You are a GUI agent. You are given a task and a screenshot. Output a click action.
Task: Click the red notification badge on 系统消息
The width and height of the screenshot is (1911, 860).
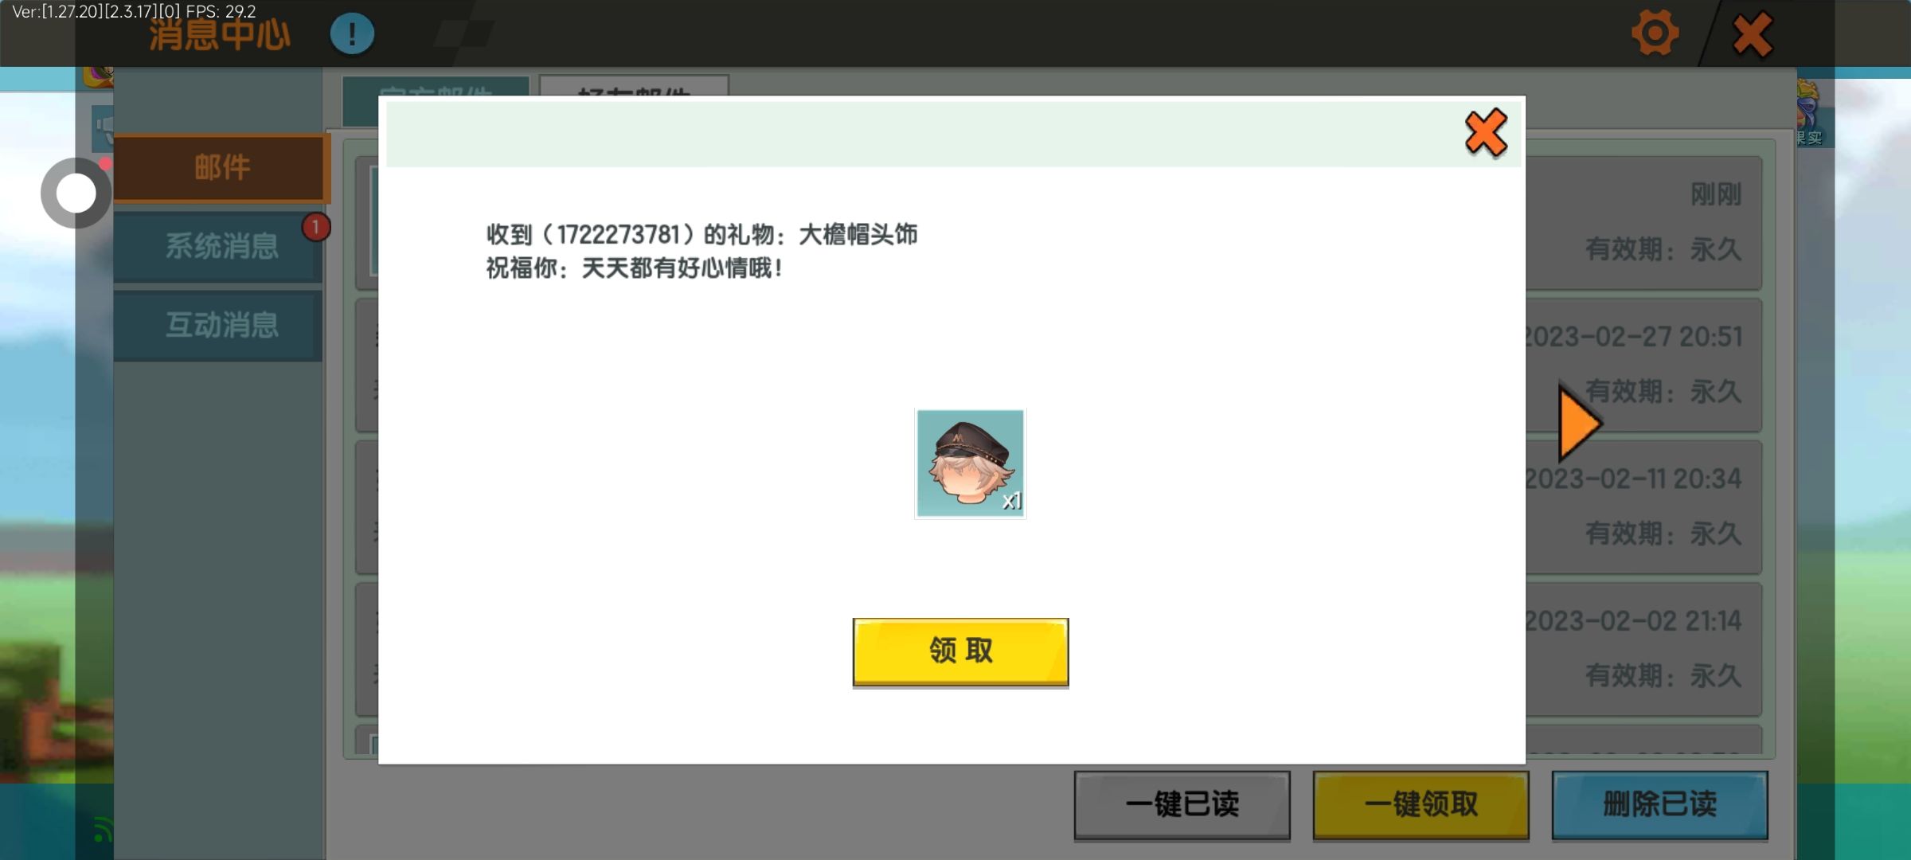316,228
